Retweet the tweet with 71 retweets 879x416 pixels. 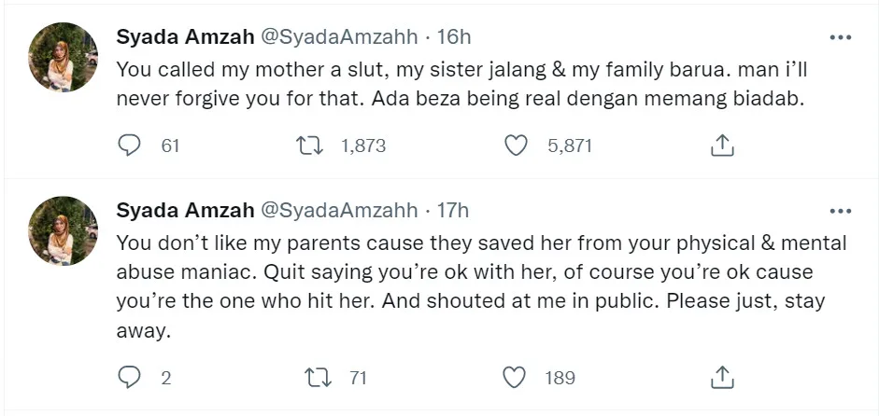318,378
